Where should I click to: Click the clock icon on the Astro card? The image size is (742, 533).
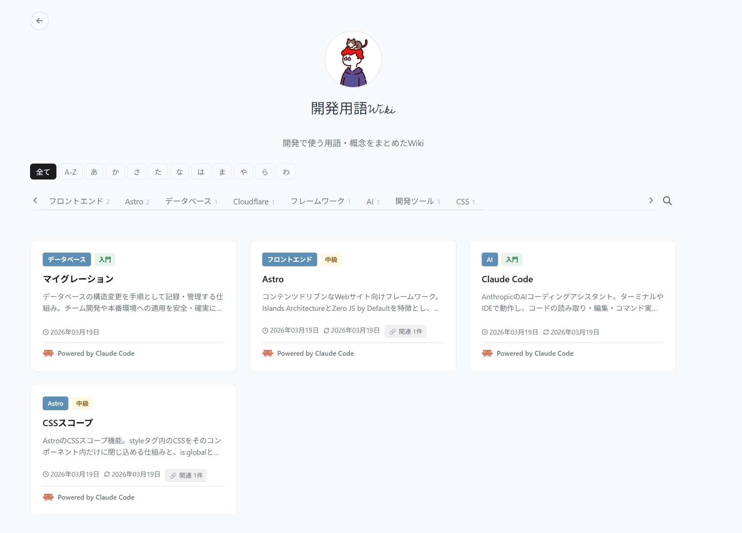(265, 330)
